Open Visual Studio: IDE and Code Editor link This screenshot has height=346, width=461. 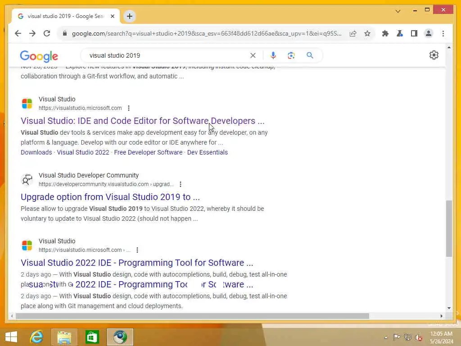[143, 121]
